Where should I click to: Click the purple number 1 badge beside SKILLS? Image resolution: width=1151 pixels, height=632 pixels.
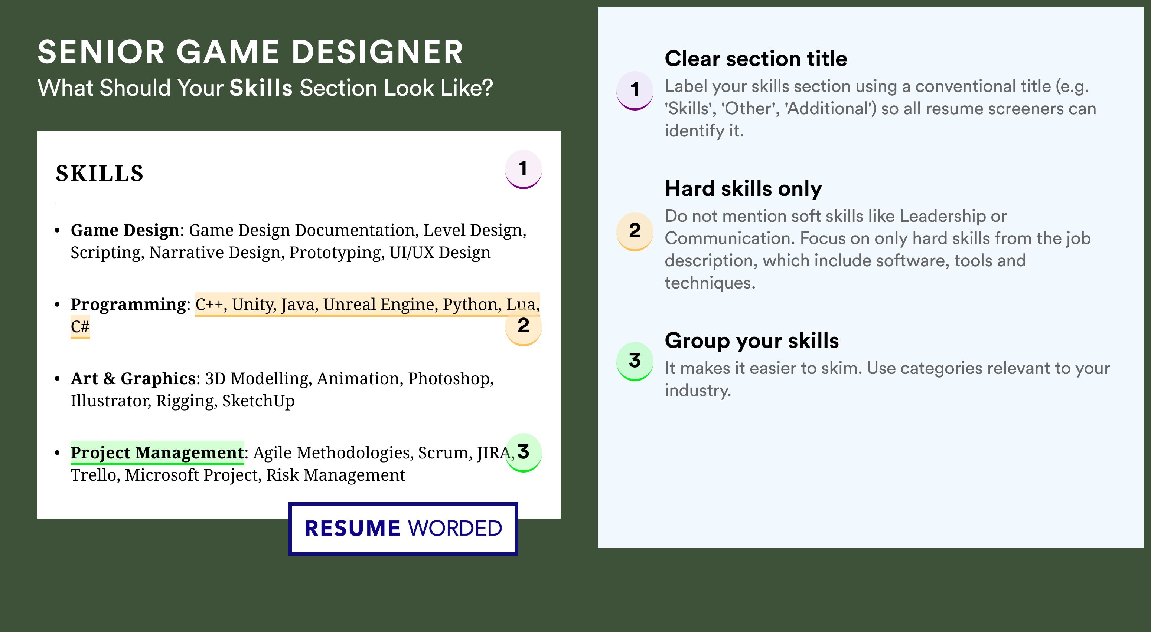pos(523,169)
